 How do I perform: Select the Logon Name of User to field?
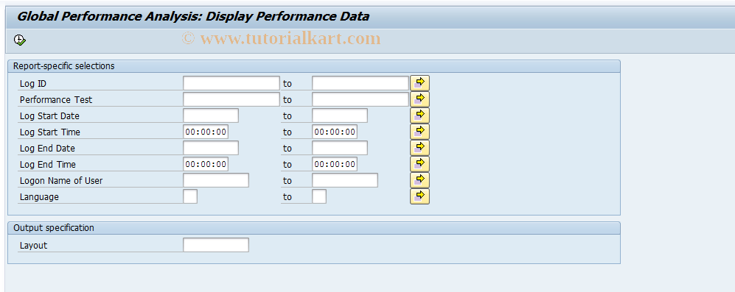click(x=344, y=181)
